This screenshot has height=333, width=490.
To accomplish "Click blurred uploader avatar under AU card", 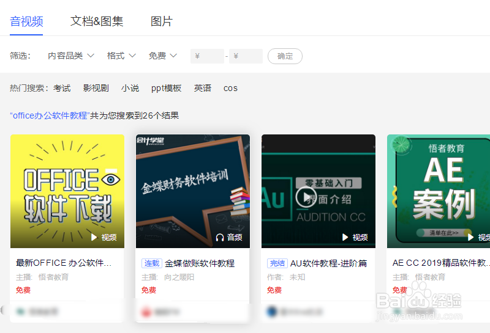I will pyautogui.click(x=272, y=312).
